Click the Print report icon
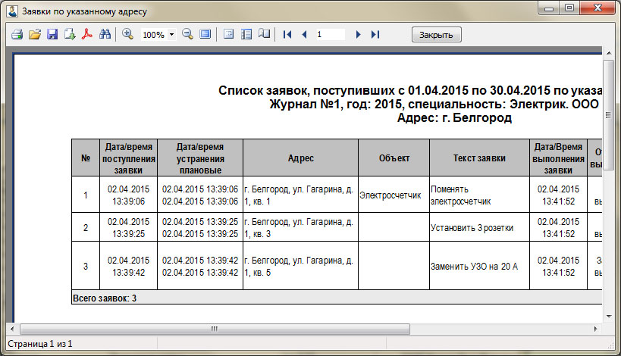Screen dimensions: 621x356 (x=17, y=34)
